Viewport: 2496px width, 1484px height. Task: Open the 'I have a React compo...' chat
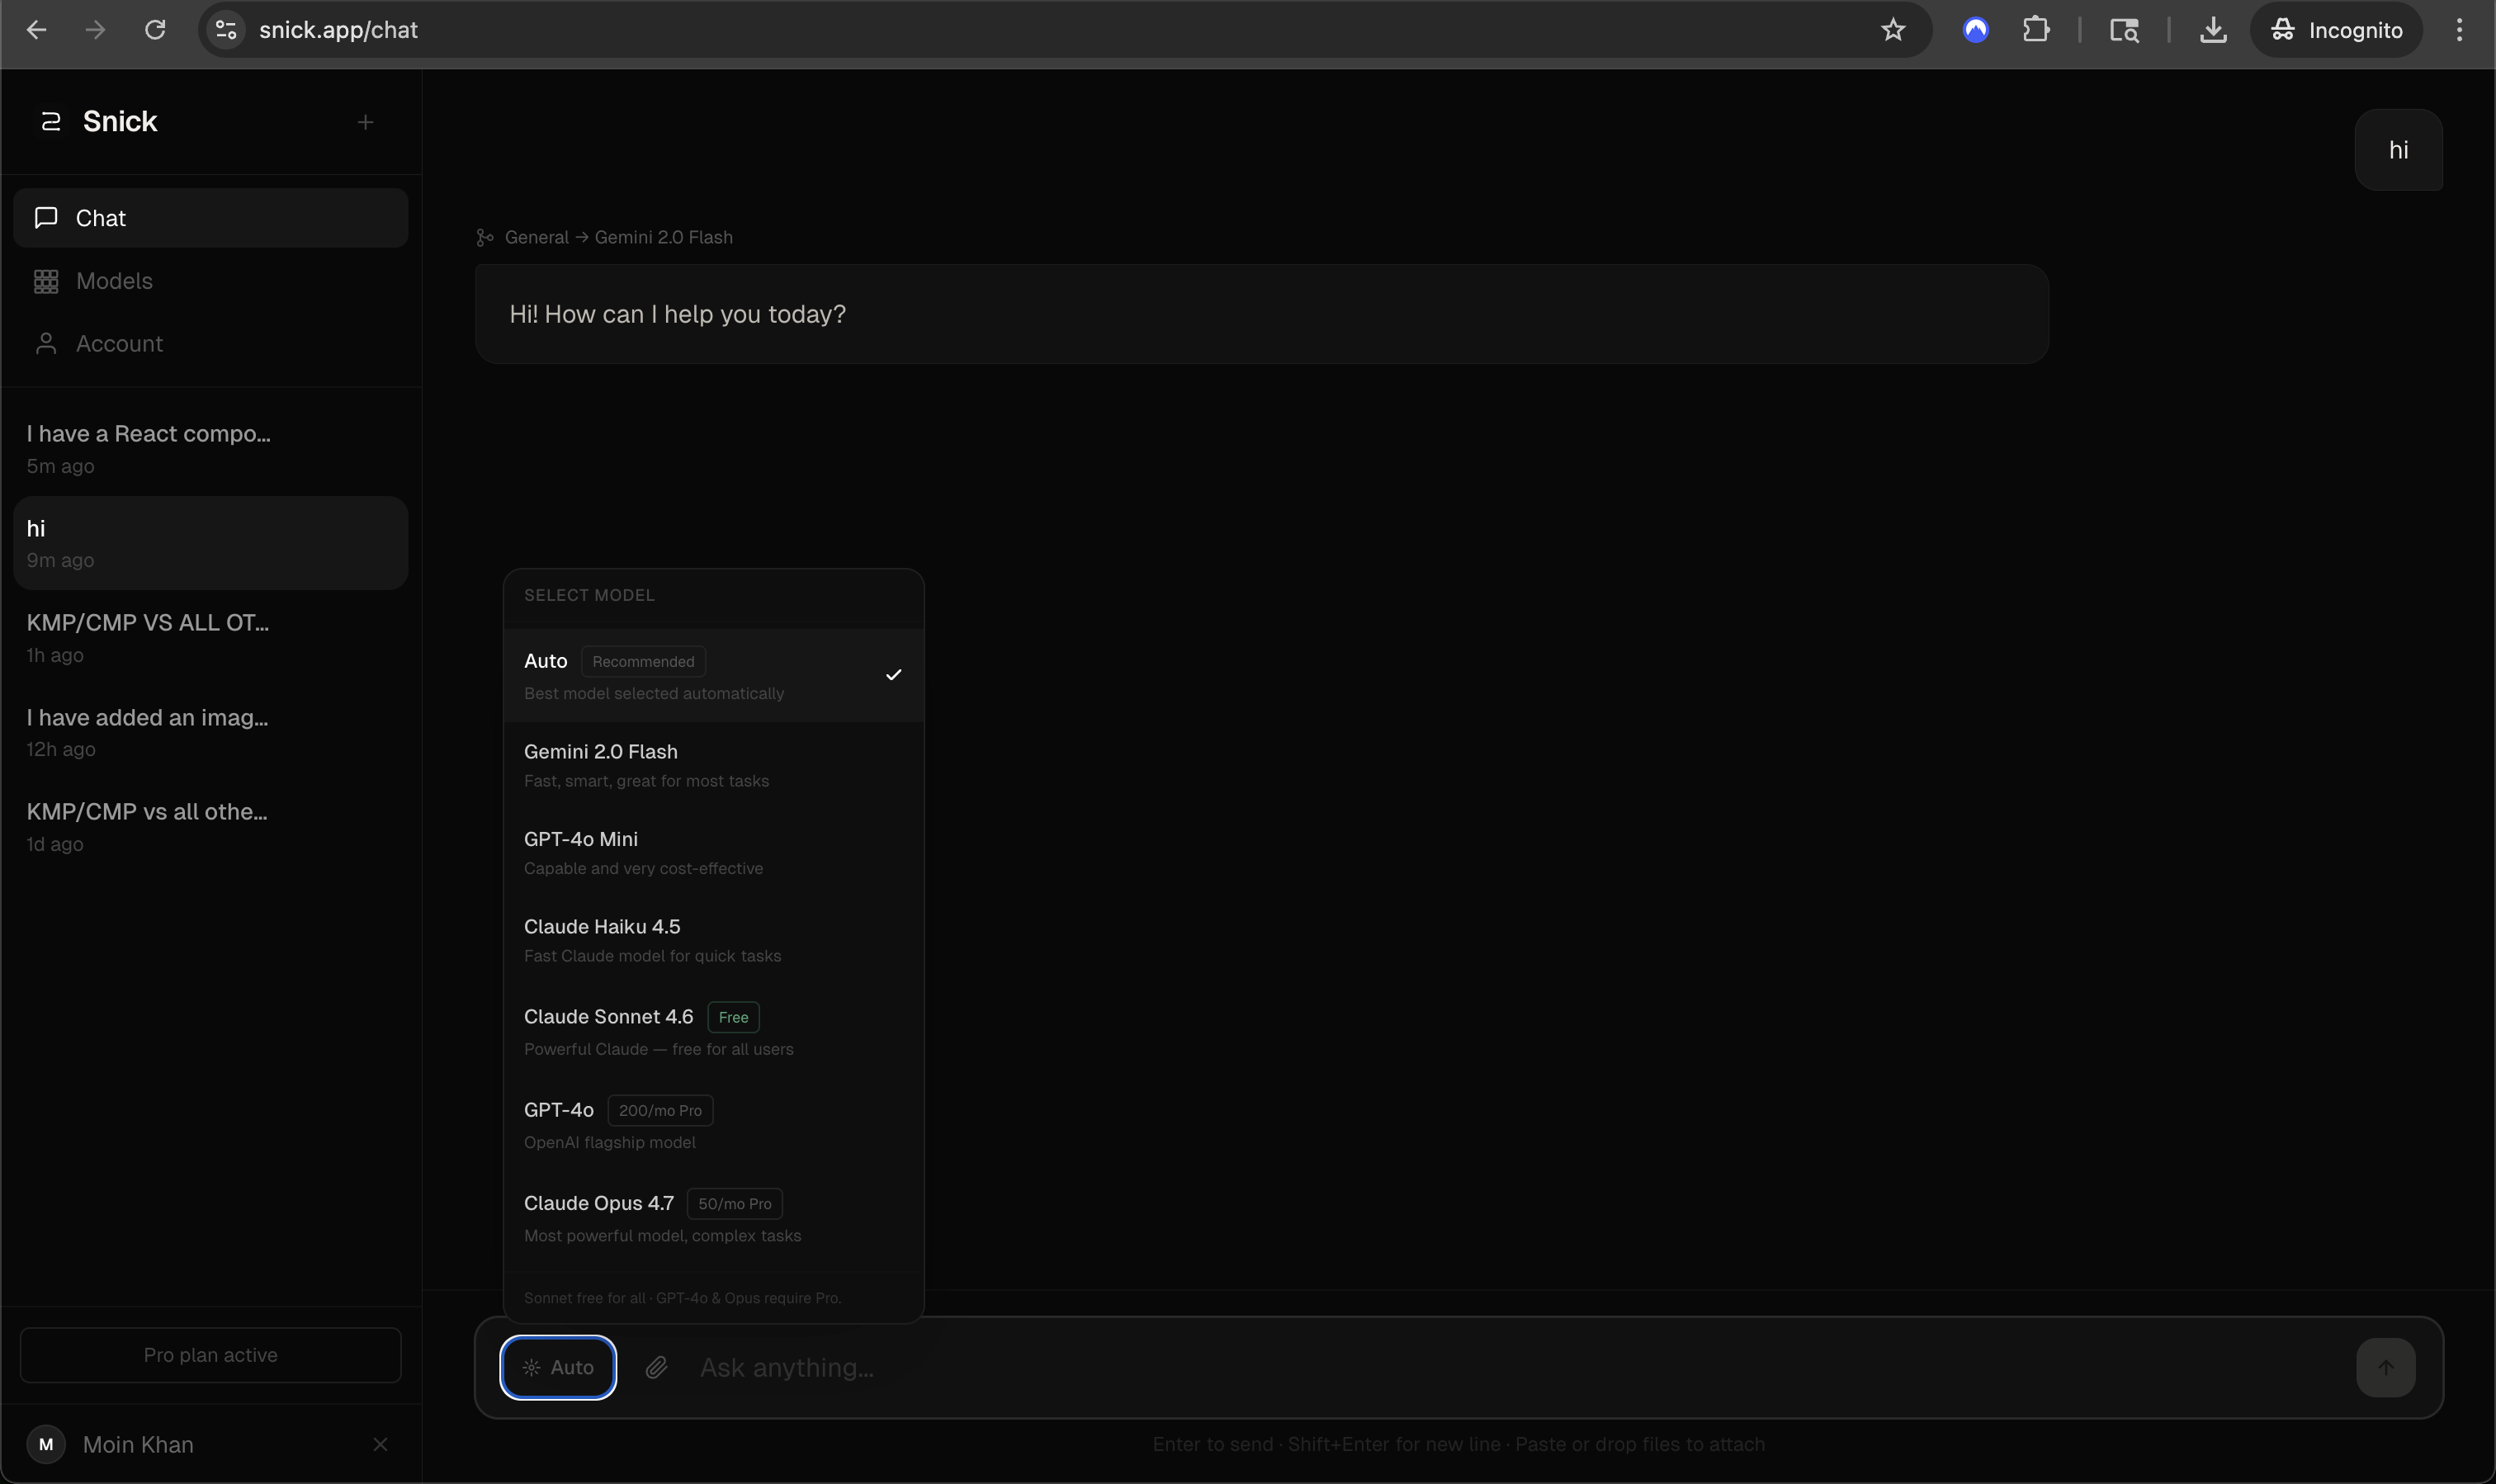click(x=211, y=449)
